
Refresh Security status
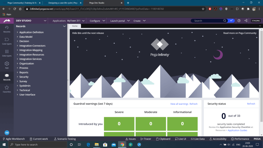251,104
